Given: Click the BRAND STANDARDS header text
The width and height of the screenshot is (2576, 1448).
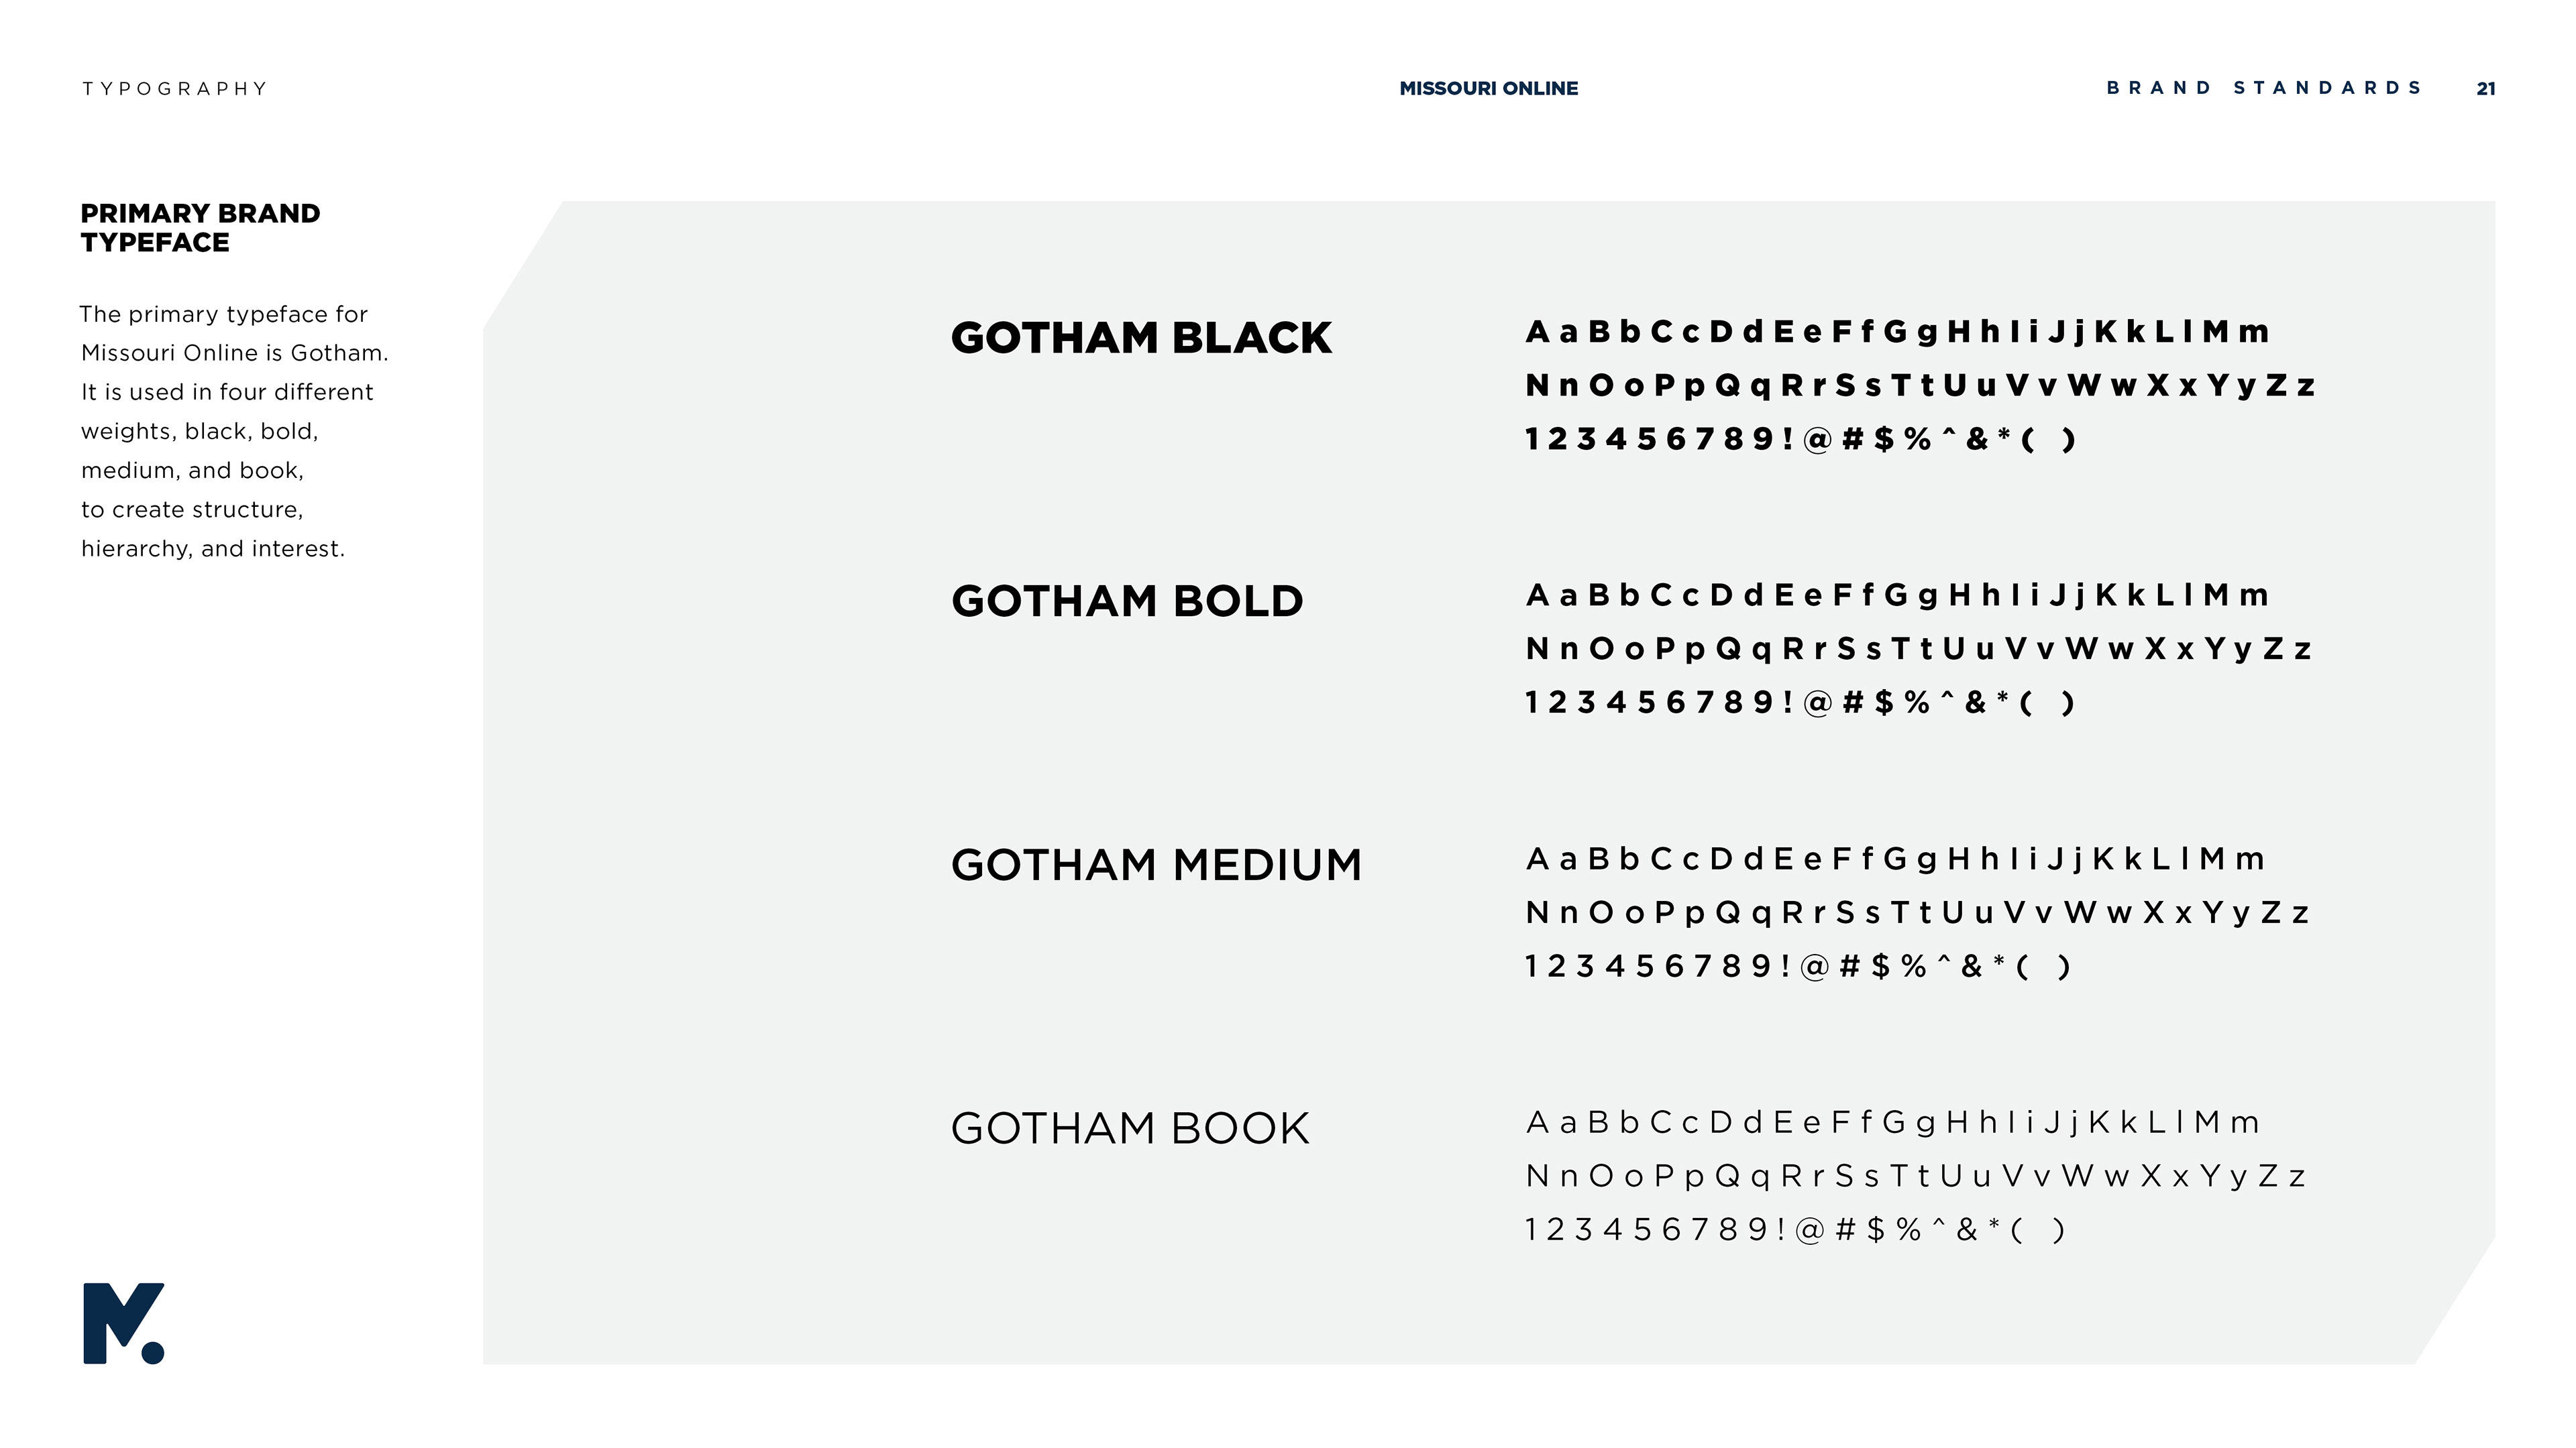Looking at the screenshot, I should pyautogui.click(x=2264, y=88).
